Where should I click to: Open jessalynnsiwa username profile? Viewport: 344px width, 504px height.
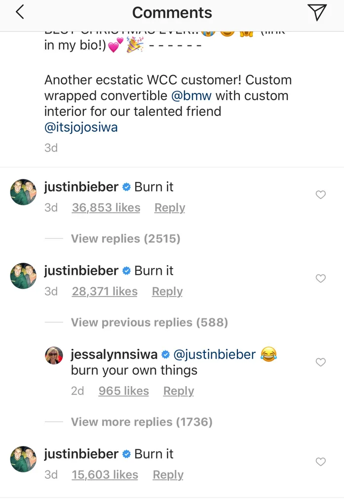click(x=114, y=354)
